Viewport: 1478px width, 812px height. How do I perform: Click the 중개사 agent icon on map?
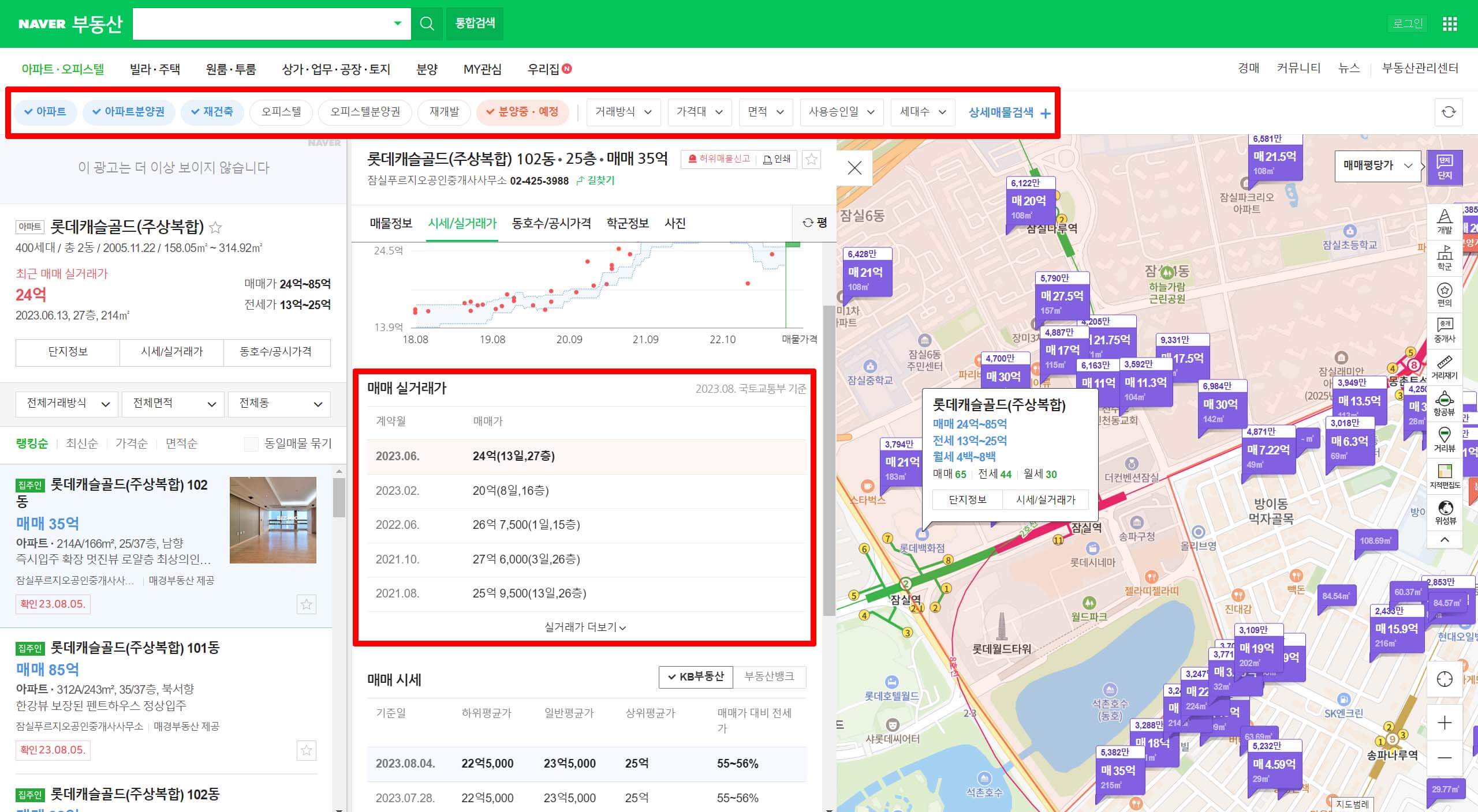tap(1444, 329)
